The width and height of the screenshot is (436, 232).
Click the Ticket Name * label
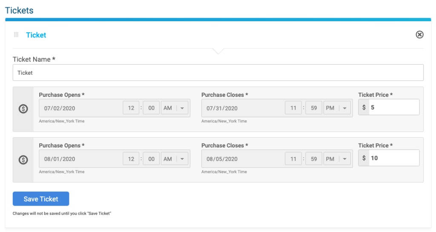coord(34,59)
